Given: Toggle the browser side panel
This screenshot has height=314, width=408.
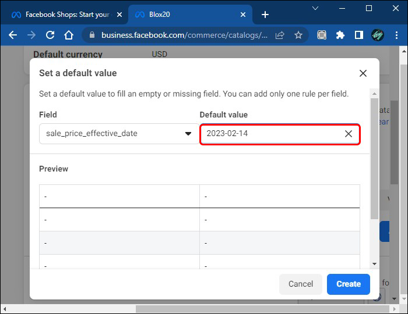Looking at the screenshot, I should [x=359, y=35].
